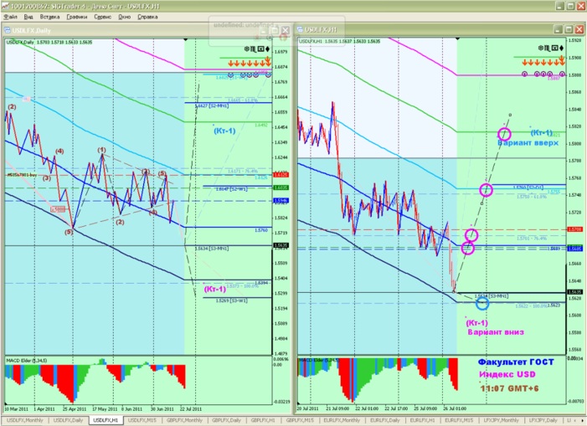Switch to the EURLFX,Daily chart tab
The width and height of the screenshot is (587, 426).
pos(385,420)
